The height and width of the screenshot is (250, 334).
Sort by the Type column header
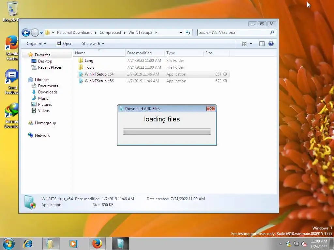coord(184,53)
